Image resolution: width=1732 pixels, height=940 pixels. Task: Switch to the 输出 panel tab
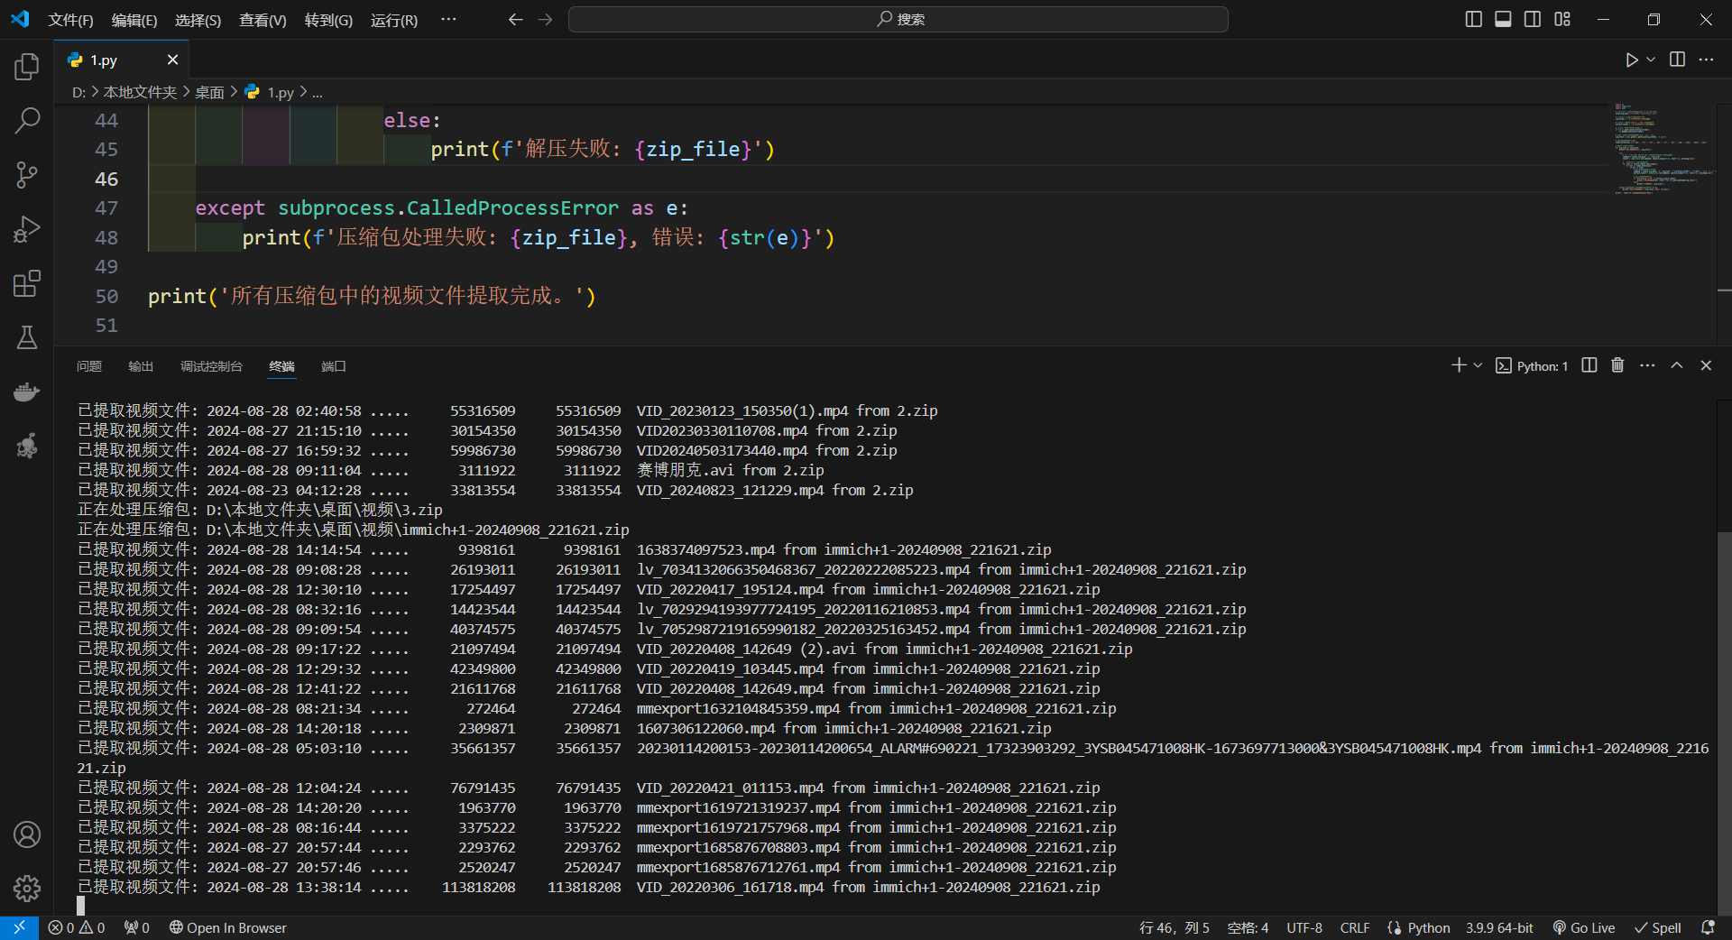pyautogui.click(x=141, y=366)
